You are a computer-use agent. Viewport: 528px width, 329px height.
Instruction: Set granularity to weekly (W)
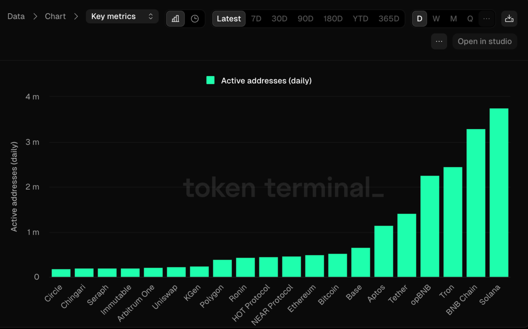(x=436, y=19)
